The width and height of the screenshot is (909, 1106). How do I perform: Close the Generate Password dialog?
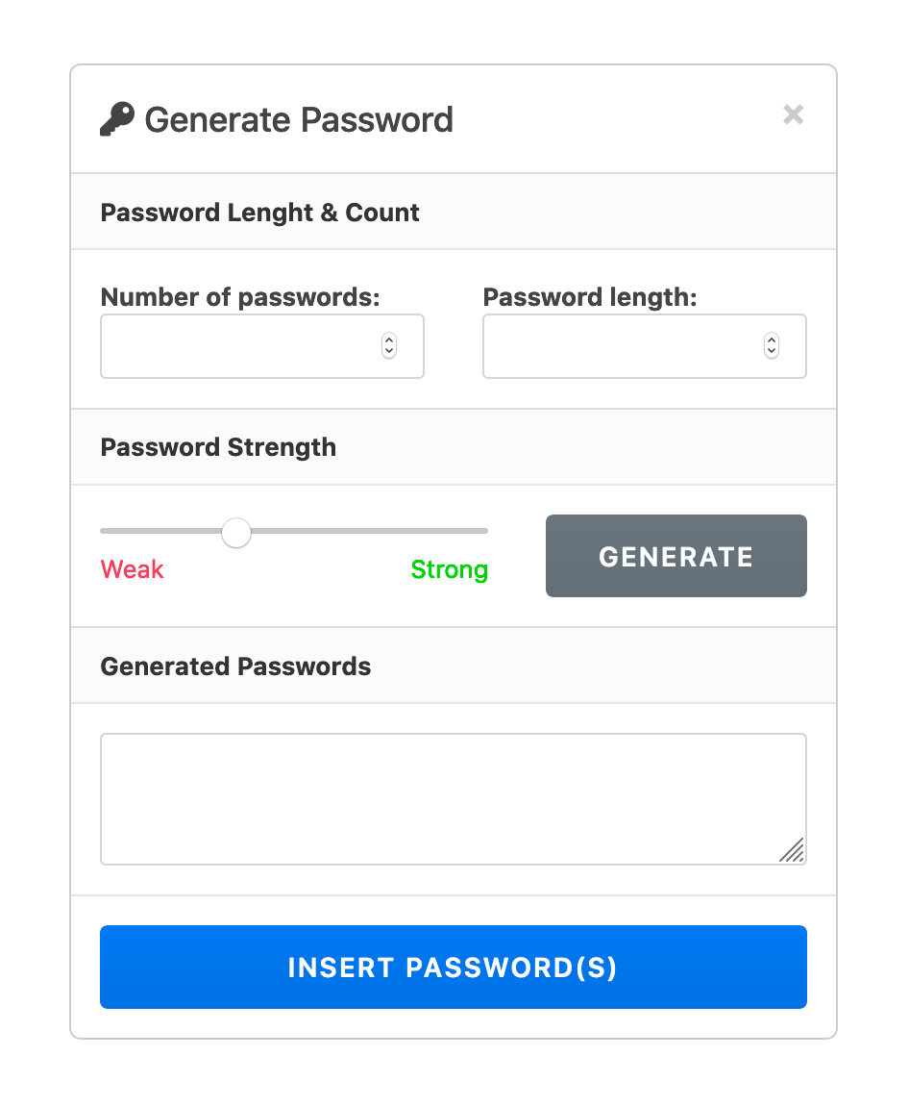point(793,115)
